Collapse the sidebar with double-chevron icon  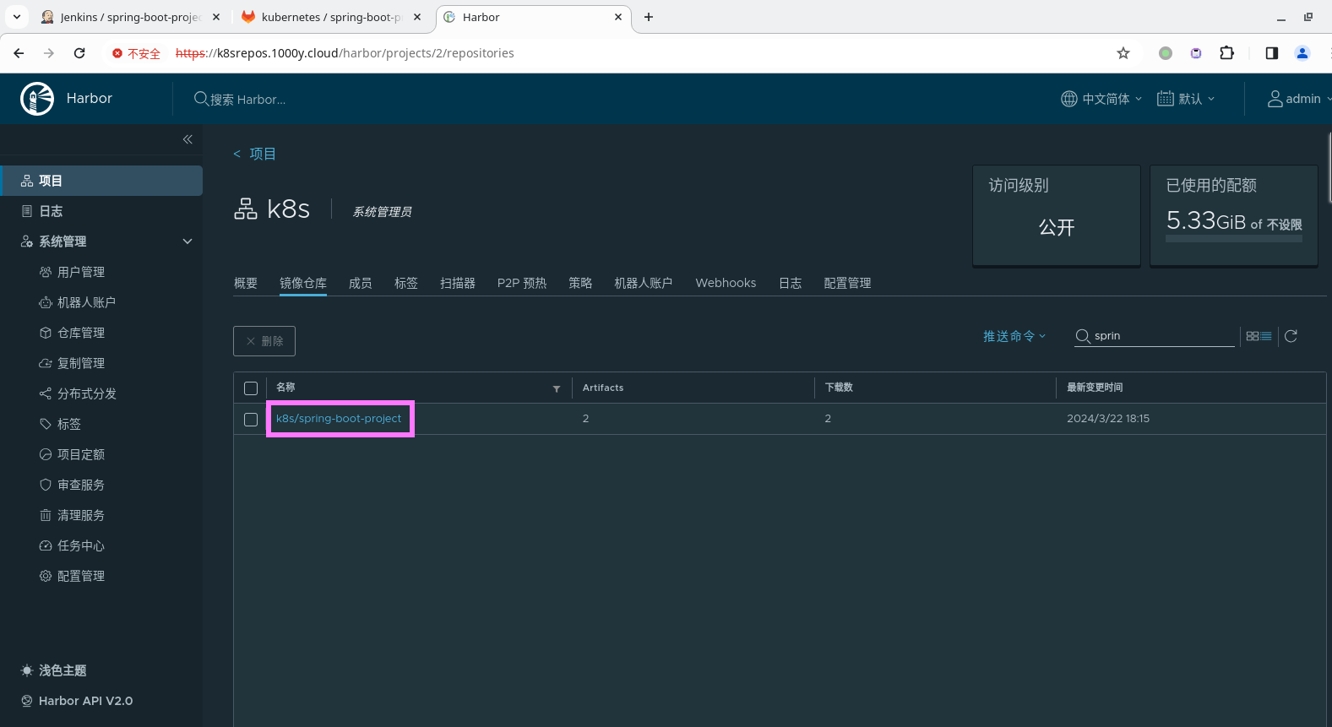click(188, 139)
